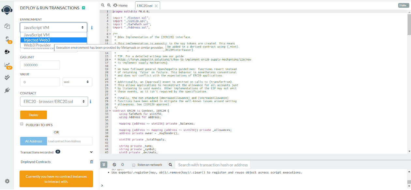
Task: Click the trash icon beside Deployed Contracts
Action: pos(92,162)
